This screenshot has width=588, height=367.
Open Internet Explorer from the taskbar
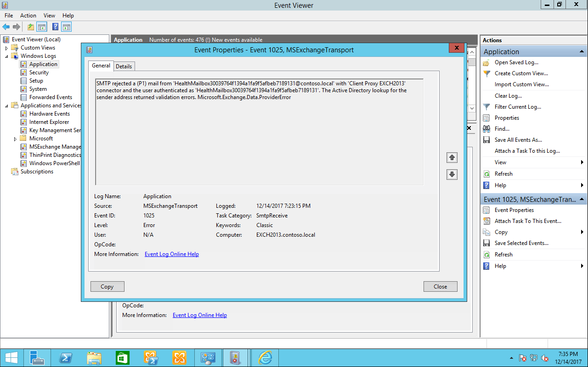click(x=265, y=358)
